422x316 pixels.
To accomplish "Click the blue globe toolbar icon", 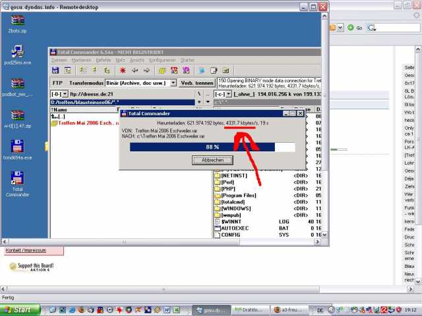I will click(x=202, y=70).
